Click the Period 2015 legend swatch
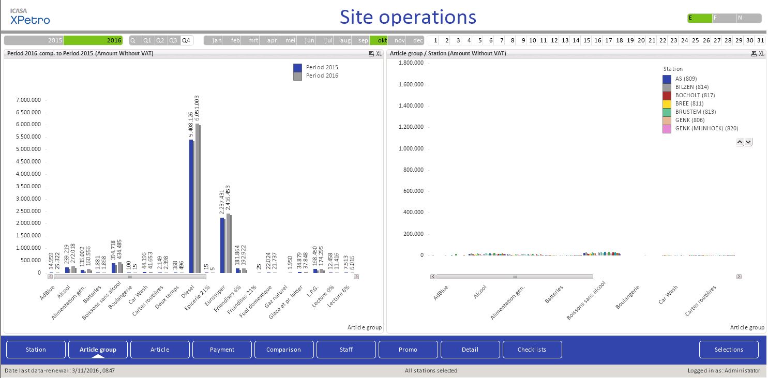The height and width of the screenshot is (378, 768). point(297,68)
